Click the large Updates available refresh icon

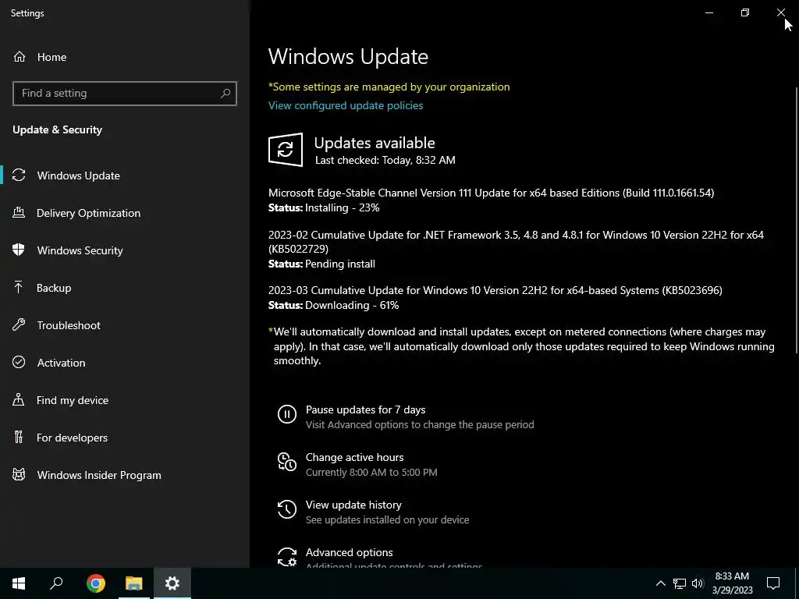click(286, 150)
